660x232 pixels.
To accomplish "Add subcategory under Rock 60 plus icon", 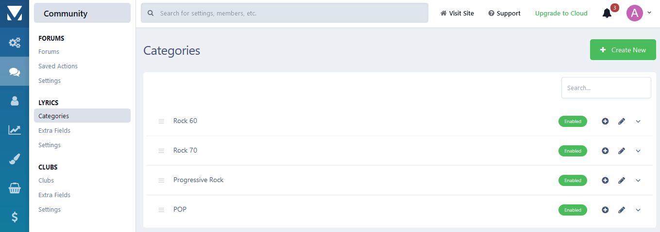I will [x=605, y=121].
